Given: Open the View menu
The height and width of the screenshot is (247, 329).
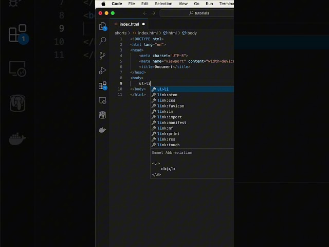Looking at the screenshot, I should pos(183,4).
